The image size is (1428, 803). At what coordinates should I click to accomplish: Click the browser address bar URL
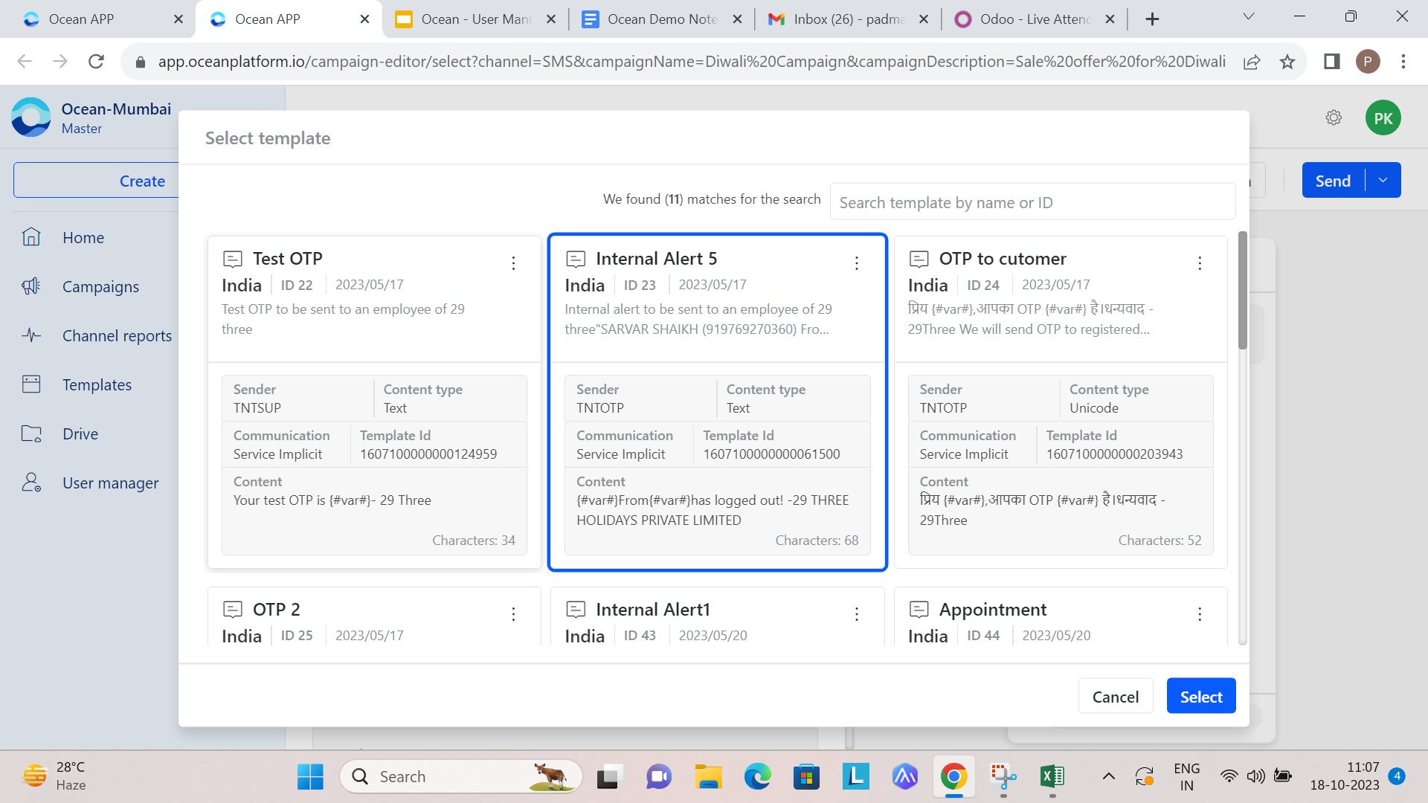[x=692, y=62]
